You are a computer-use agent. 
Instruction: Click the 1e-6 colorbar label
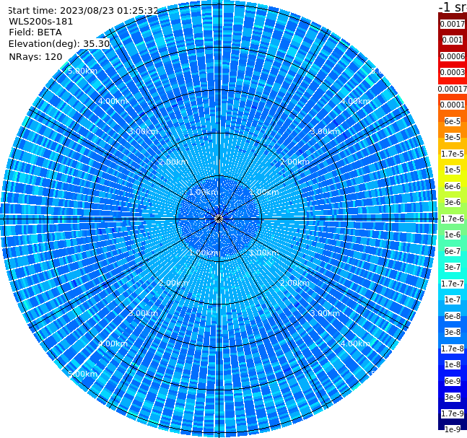point(453,235)
